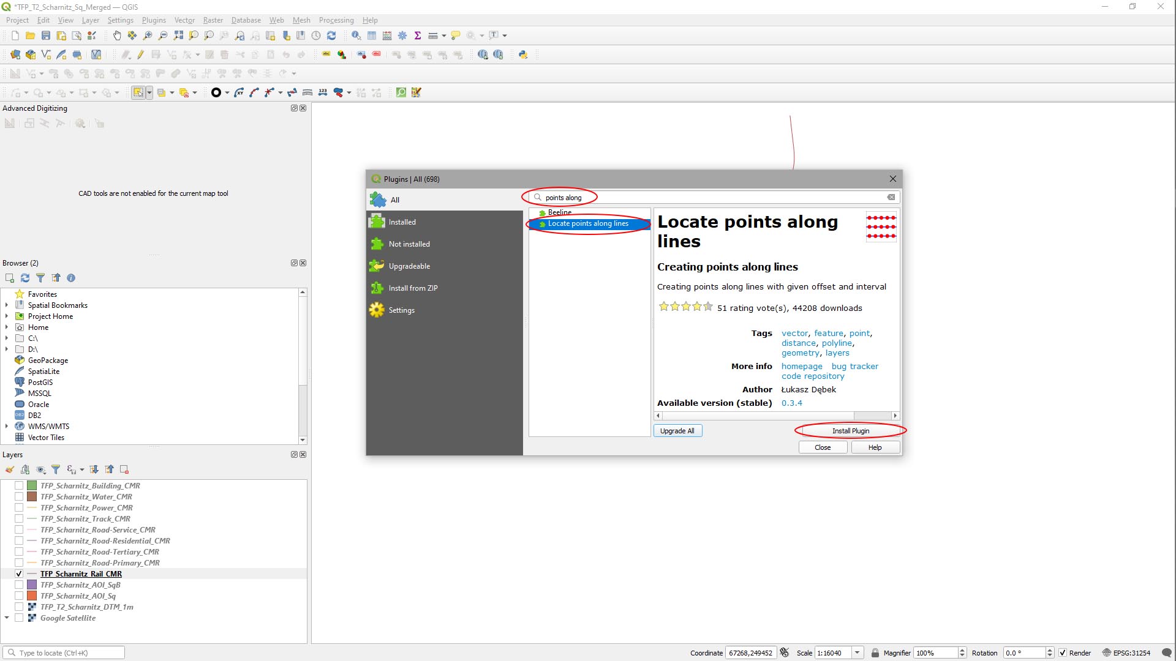This screenshot has width=1176, height=661.
Task: Click the Open Data Source Manager icon
Action: pos(15,54)
